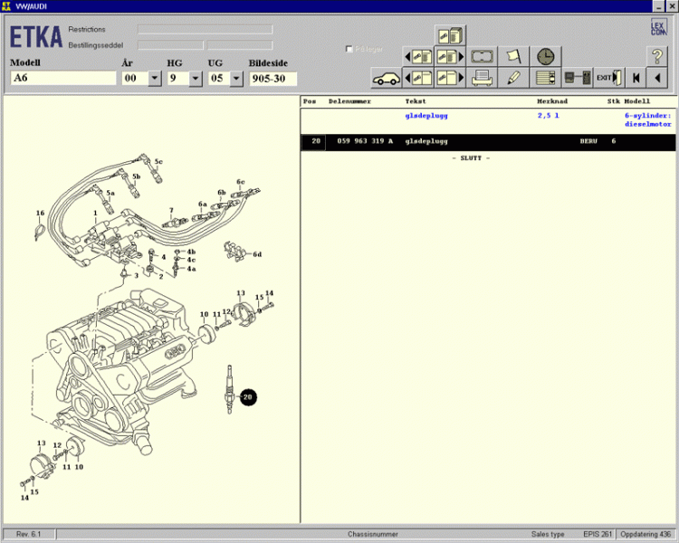This screenshot has height=543, width=679.
Task: Click the Modell input field showing A6
Action: point(62,79)
